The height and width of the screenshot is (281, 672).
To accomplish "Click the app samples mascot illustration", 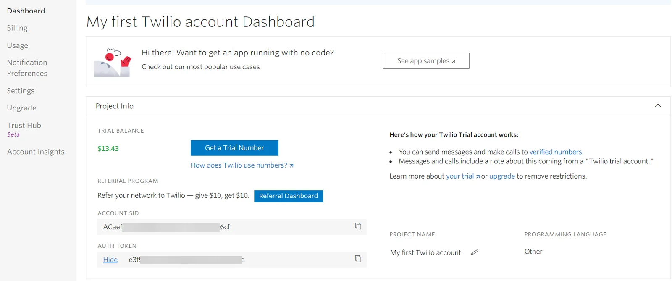I will (x=112, y=62).
